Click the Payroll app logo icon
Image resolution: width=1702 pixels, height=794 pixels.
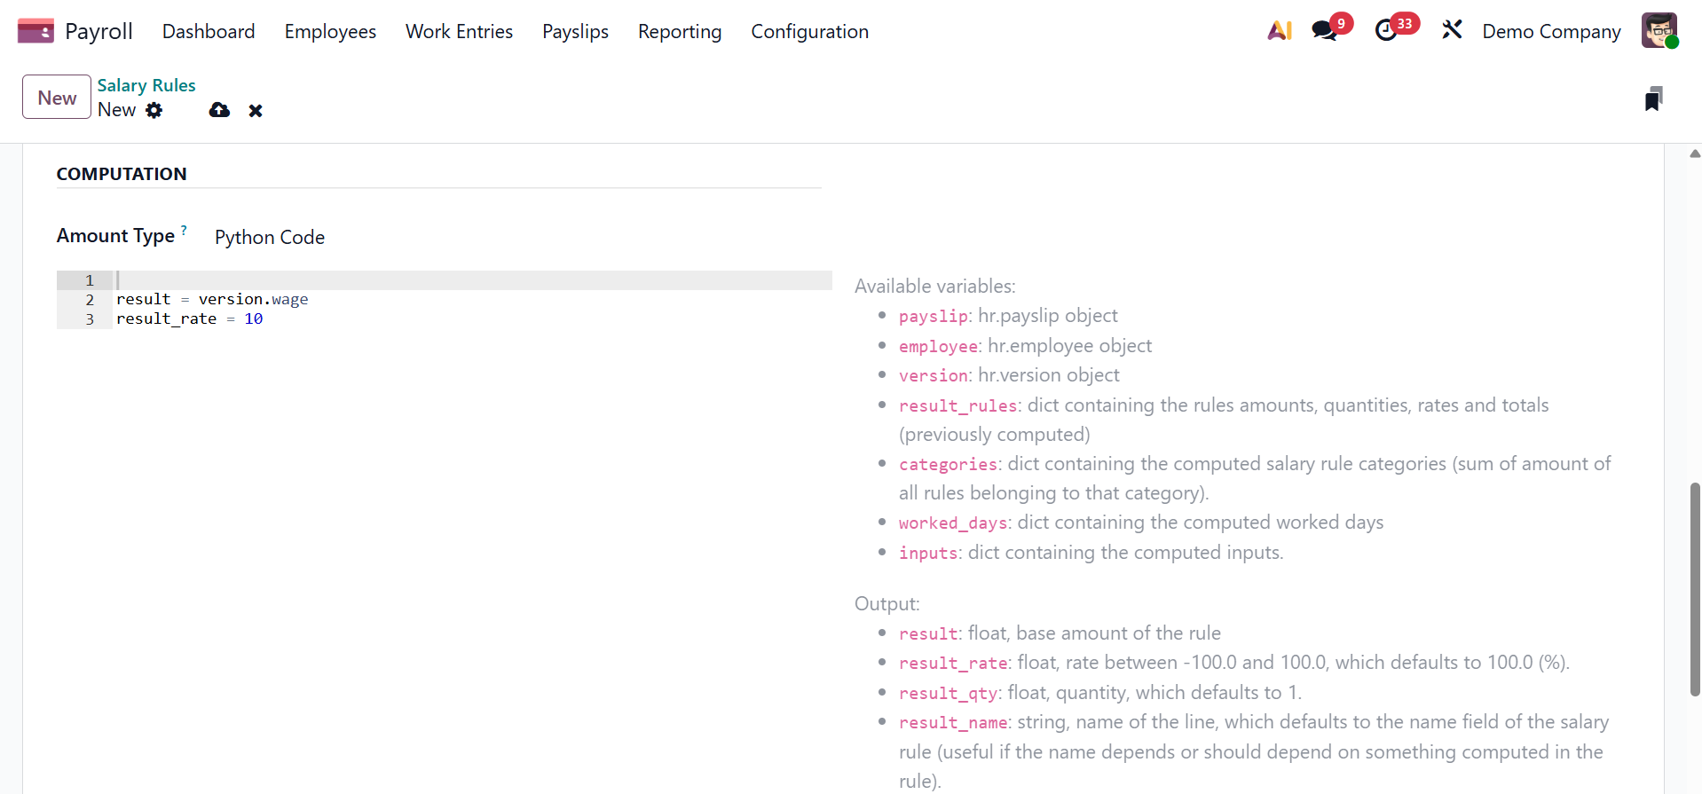click(35, 31)
